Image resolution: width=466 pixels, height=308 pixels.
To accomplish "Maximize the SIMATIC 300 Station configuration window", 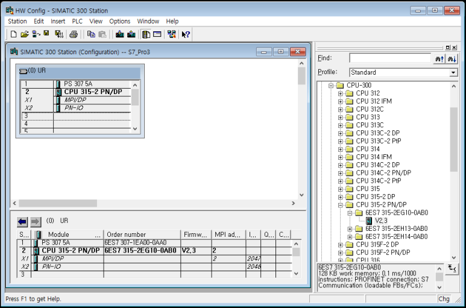I will [280, 52].
